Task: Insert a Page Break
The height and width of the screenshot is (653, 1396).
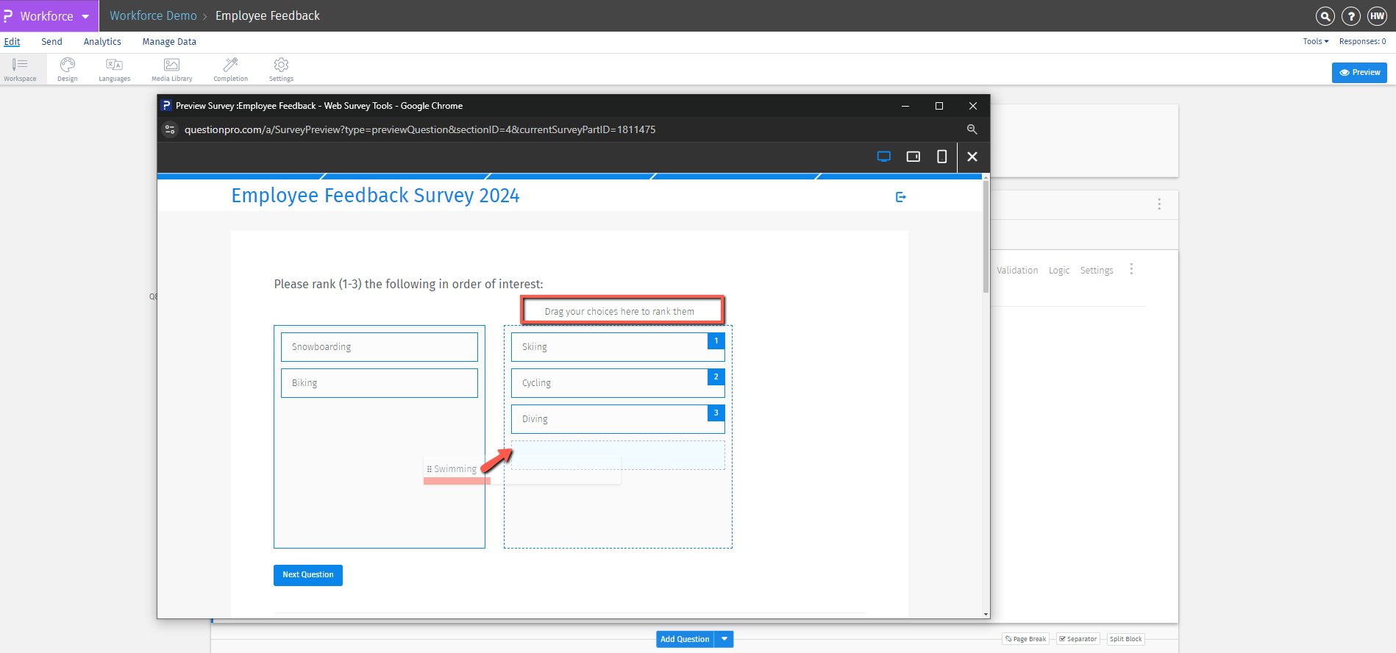Action: [x=1025, y=639]
